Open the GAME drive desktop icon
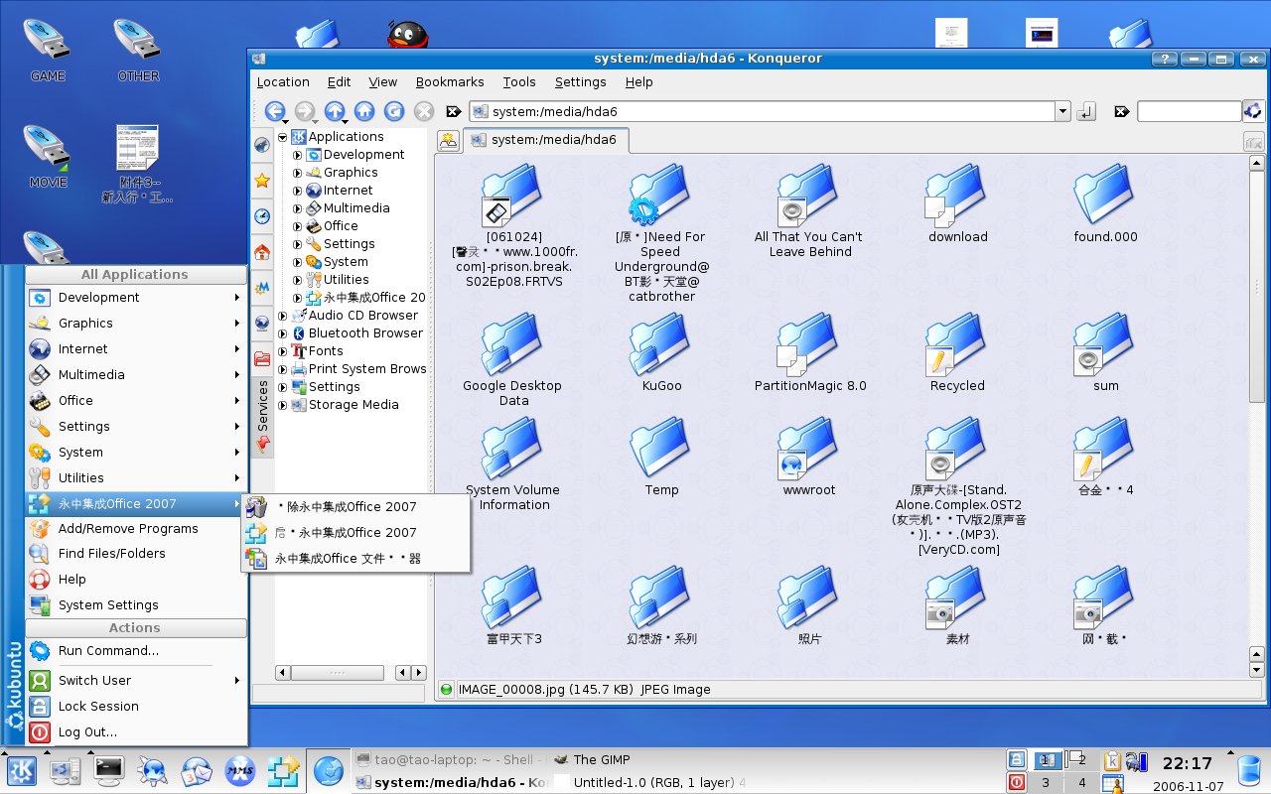The width and height of the screenshot is (1271, 794). click(48, 50)
